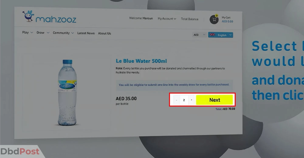
Task: Open the AED currency selector
Action: (199, 35)
